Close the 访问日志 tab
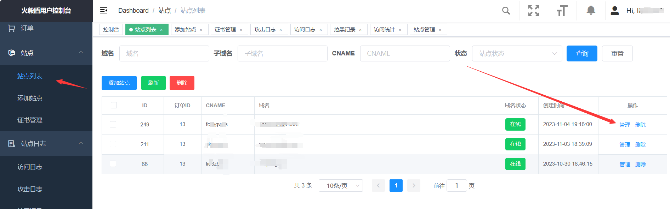This screenshot has height=209, width=670. point(321,30)
